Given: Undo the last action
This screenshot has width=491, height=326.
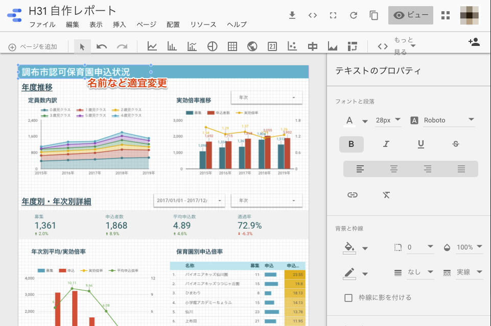Looking at the screenshot, I should click(x=102, y=47).
